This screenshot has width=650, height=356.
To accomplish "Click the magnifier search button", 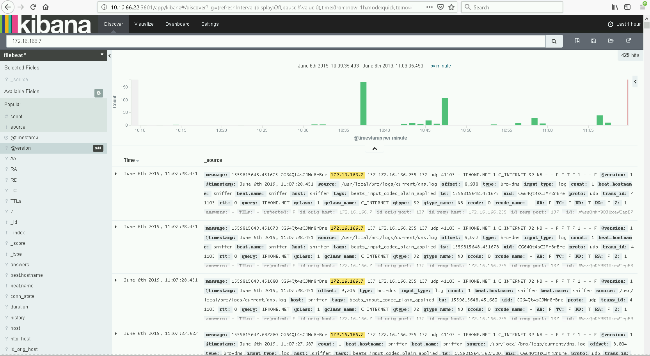I will (x=554, y=41).
